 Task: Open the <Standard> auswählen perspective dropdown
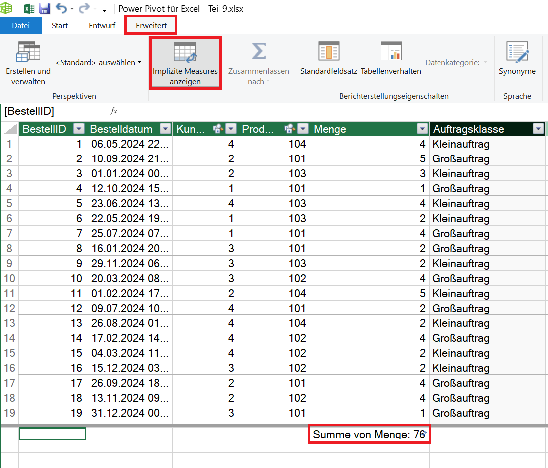(x=98, y=63)
